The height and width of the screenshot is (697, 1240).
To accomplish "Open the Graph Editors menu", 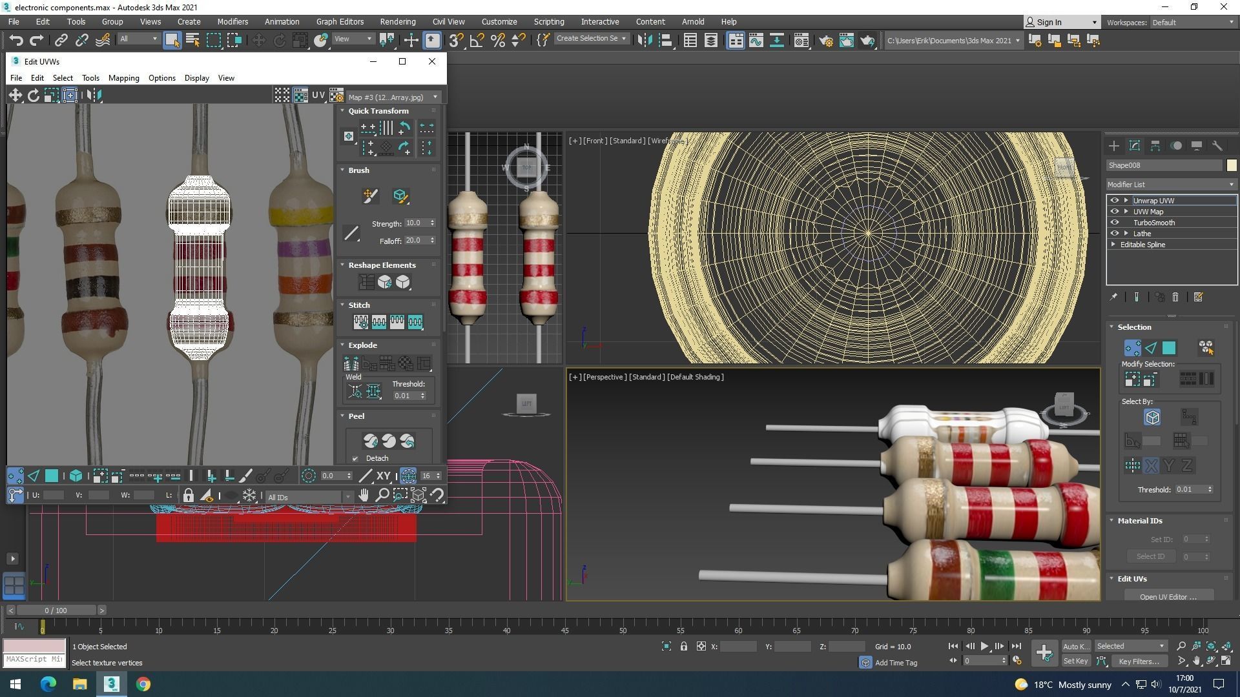I will pos(340,21).
